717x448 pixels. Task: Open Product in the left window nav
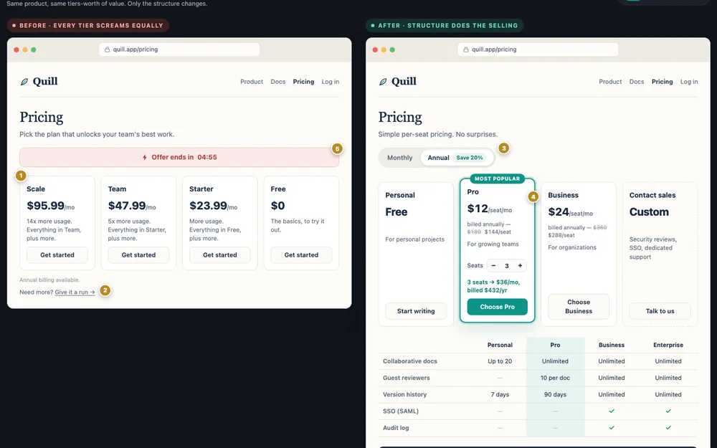click(252, 82)
